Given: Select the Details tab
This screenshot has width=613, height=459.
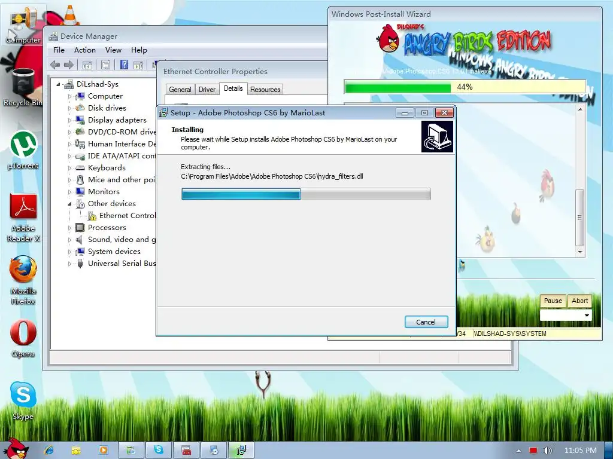Looking at the screenshot, I should point(233,88).
